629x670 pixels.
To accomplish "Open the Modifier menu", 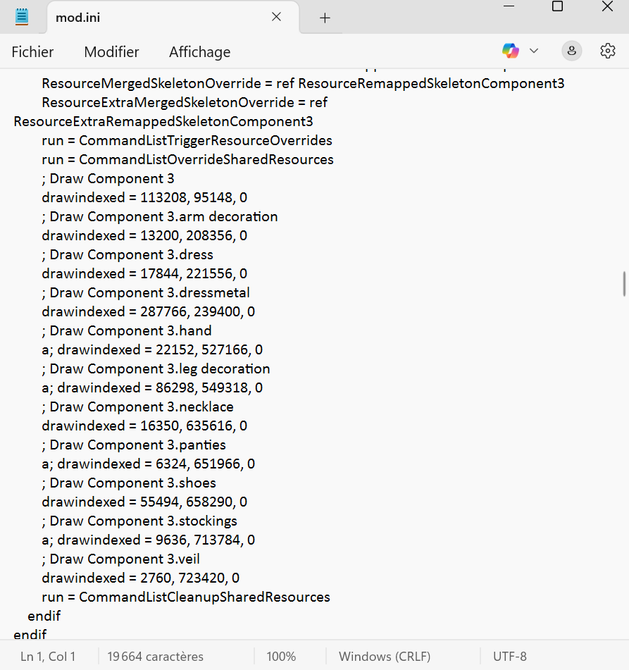I will click(x=111, y=51).
